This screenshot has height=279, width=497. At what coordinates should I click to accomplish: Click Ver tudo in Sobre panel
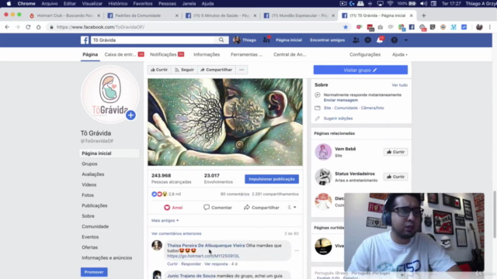[x=400, y=85]
